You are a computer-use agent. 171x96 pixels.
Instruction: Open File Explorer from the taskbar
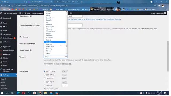(x=45, y=93)
